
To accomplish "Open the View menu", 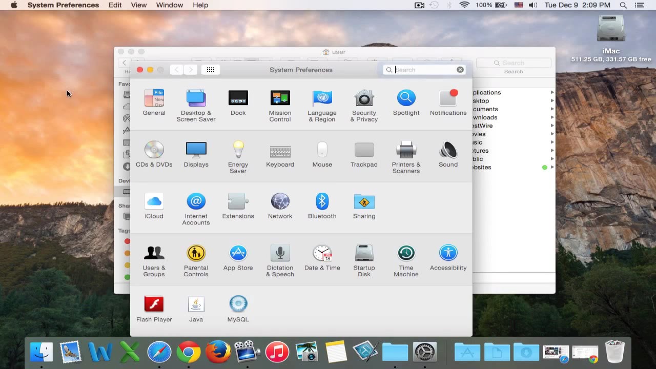I will [x=139, y=5].
